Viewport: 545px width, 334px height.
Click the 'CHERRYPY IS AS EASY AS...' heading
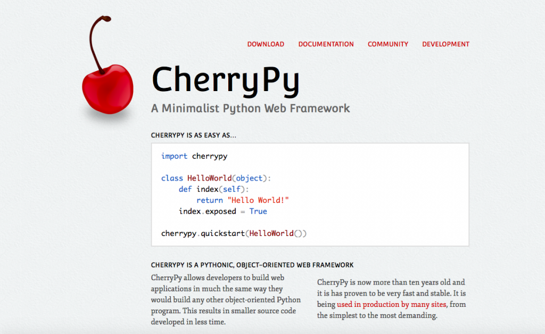pyautogui.click(x=193, y=135)
